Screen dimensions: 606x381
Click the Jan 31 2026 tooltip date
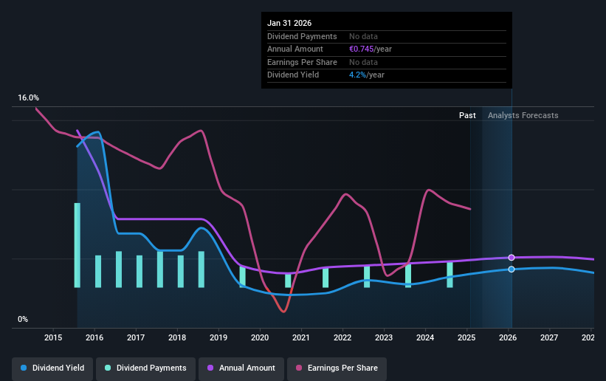(289, 23)
